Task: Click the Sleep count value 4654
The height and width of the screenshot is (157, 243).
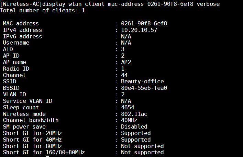Action: click(128, 107)
